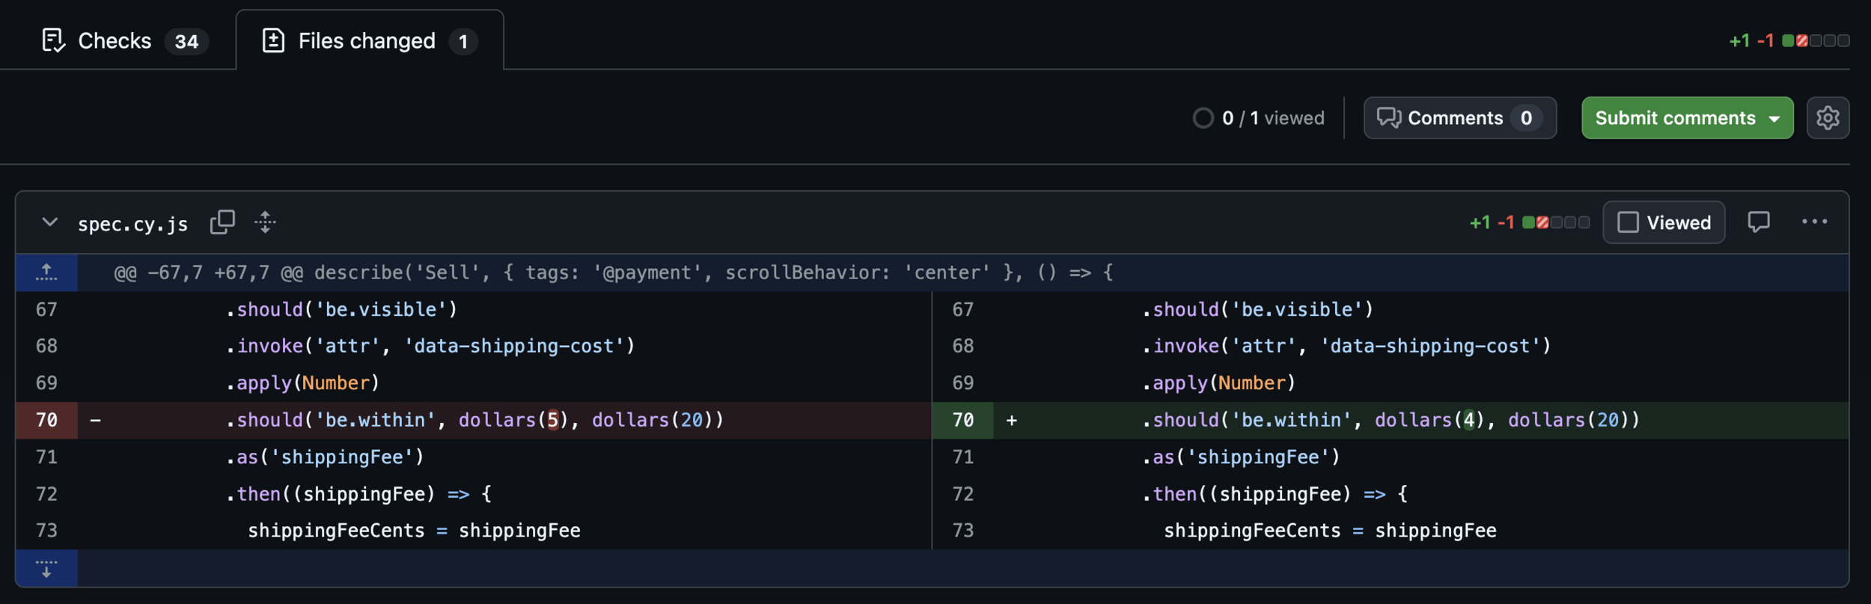
Task: Mark spec.cy.js as Viewed checkbox
Action: tap(1663, 222)
